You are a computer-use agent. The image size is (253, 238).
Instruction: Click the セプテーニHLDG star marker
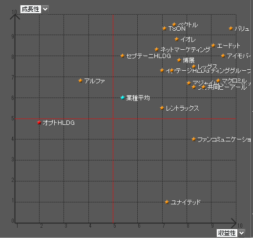123,56
